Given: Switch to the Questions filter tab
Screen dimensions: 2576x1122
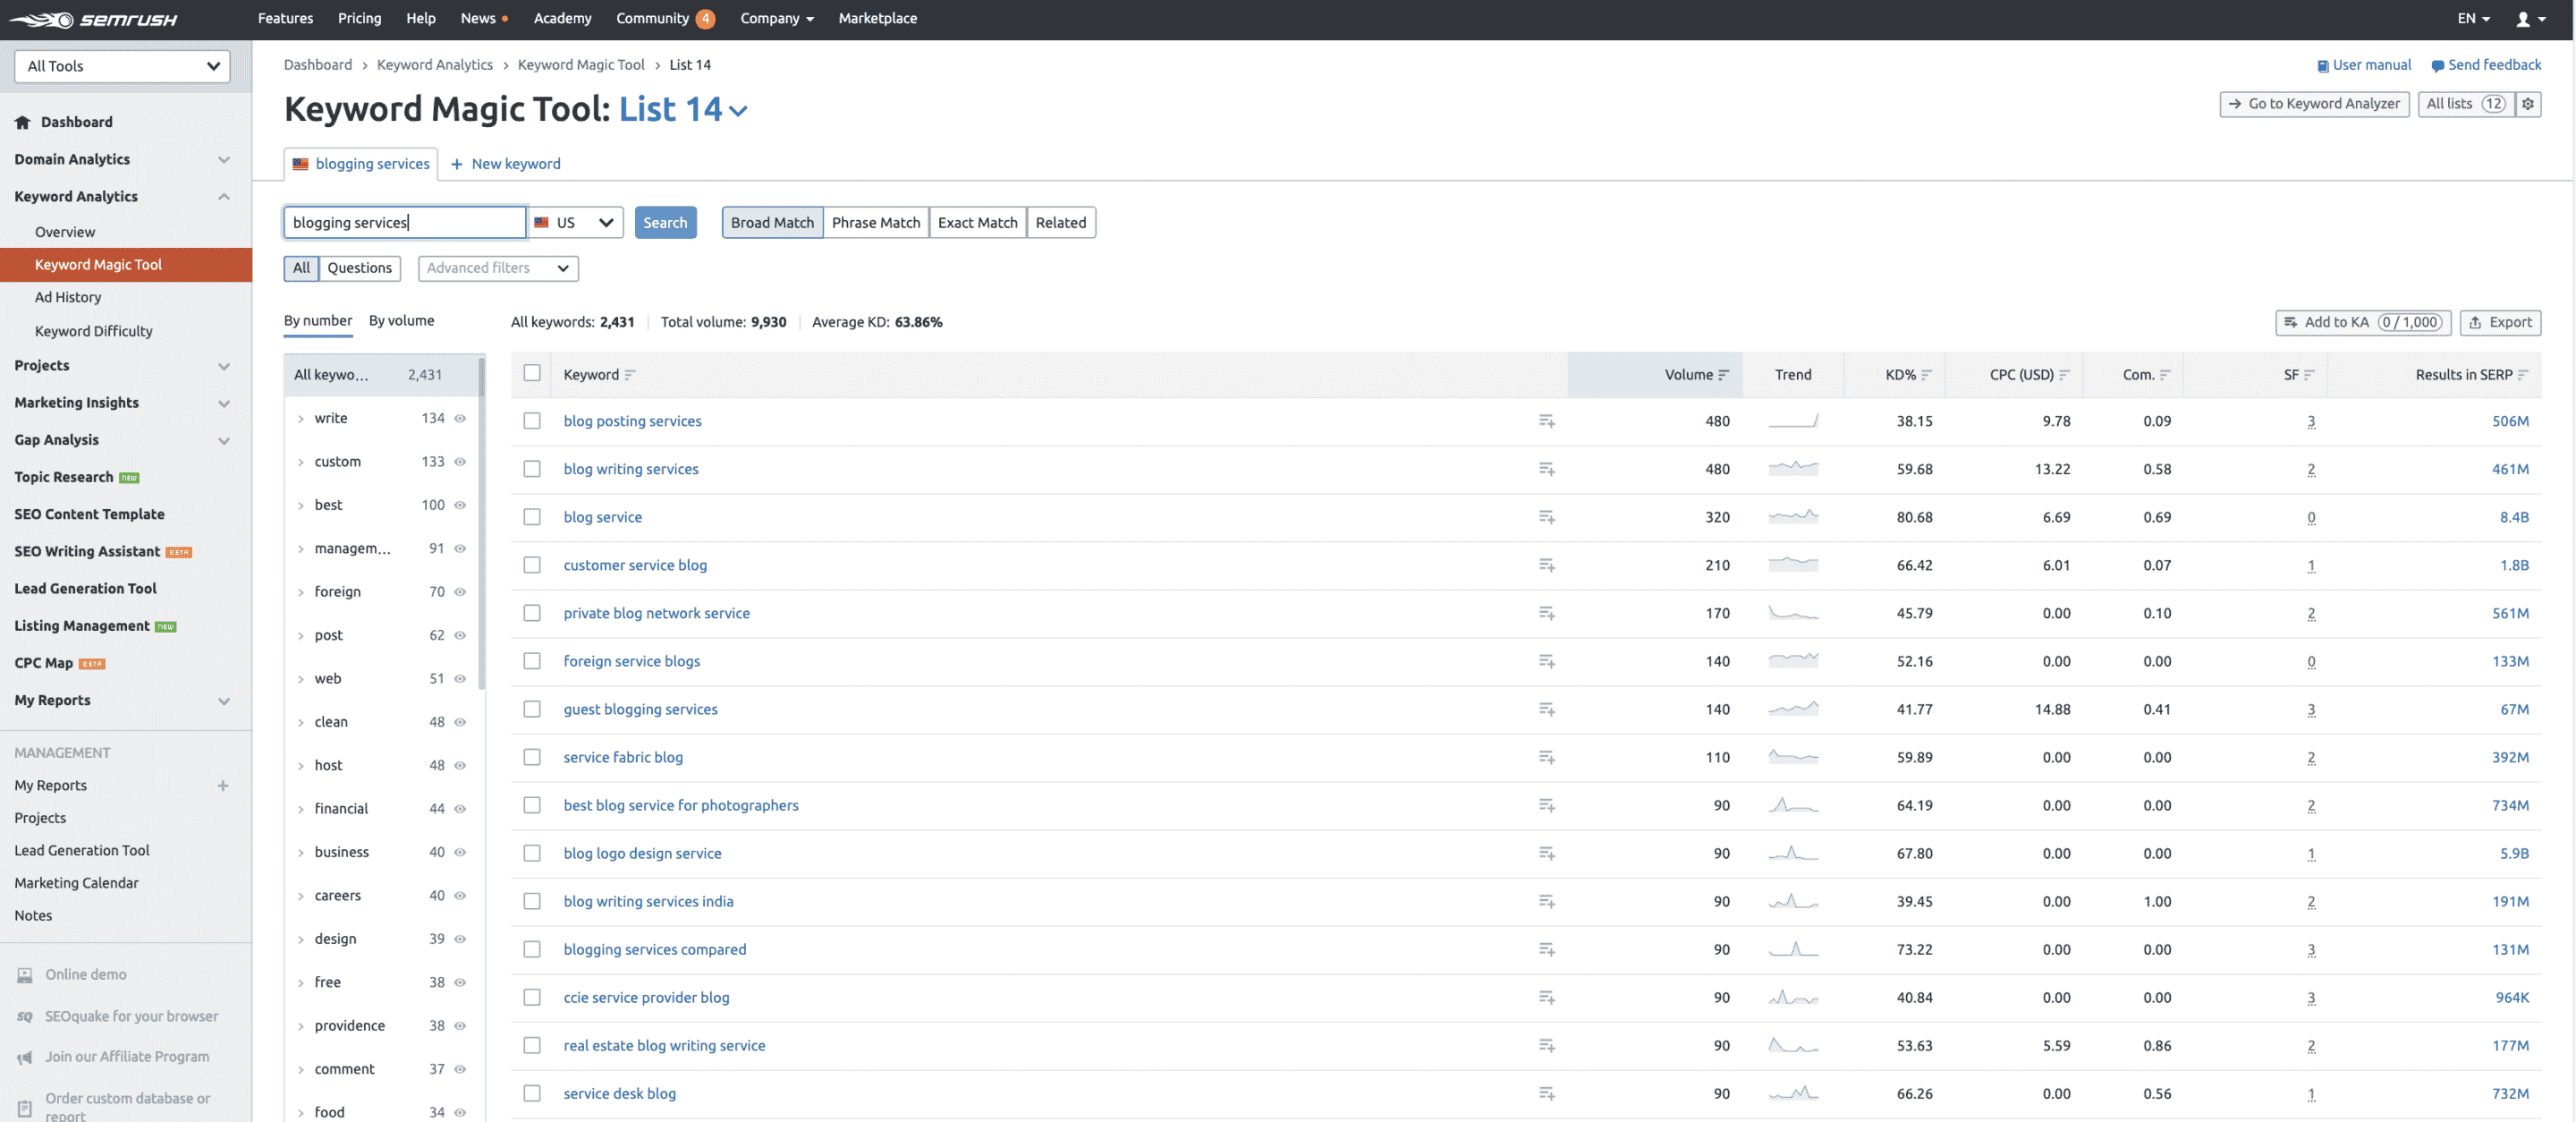Looking at the screenshot, I should coord(359,268).
